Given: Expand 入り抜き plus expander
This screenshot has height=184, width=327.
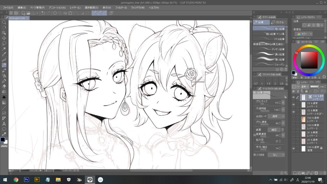Looking at the screenshot, I should [254, 155].
